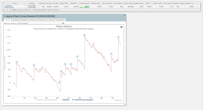Click the $ marker near game 190

34,65
